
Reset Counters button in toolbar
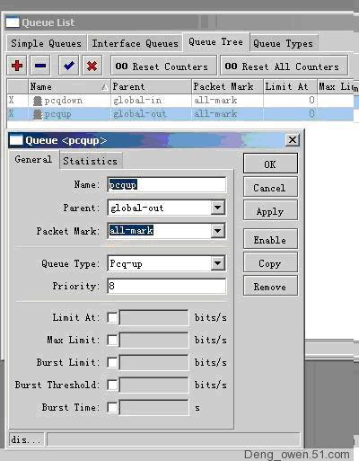tap(163, 66)
